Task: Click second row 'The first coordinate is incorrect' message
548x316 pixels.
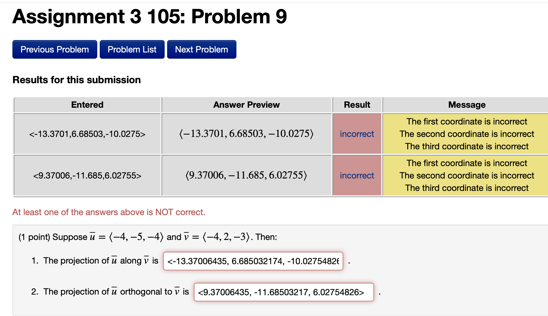Action: pos(467,163)
